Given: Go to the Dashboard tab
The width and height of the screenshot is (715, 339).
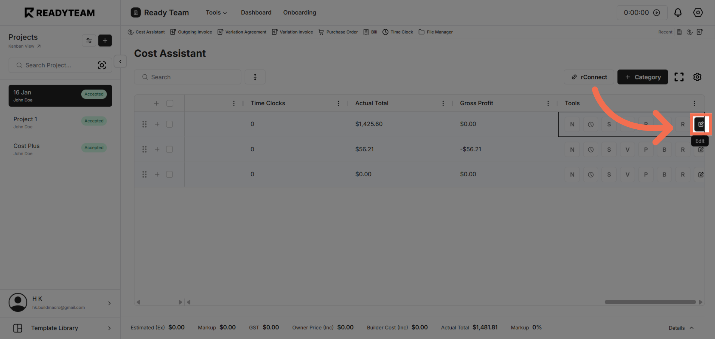Looking at the screenshot, I should tap(256, 12).
